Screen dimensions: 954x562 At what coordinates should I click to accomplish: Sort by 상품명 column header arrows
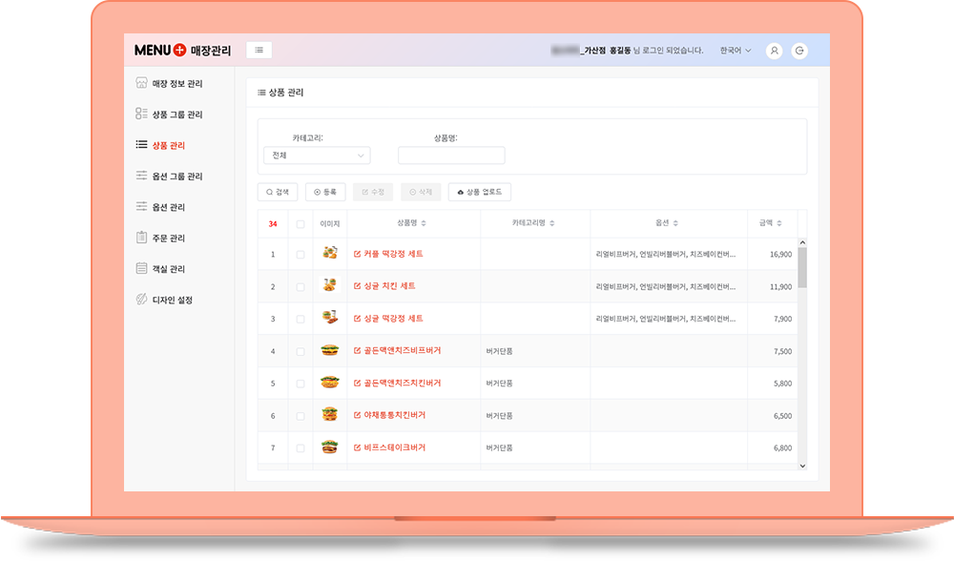coord(424,223)
